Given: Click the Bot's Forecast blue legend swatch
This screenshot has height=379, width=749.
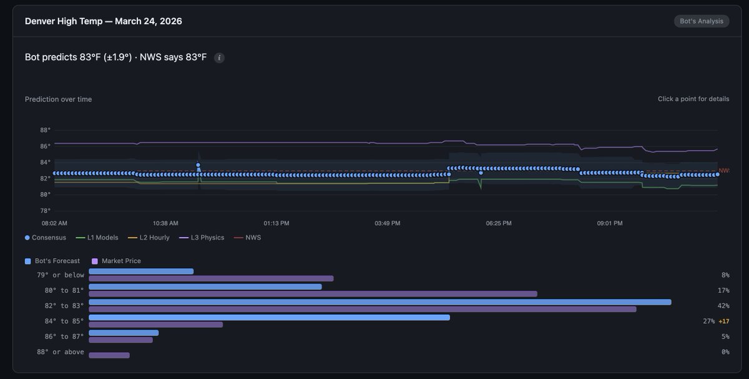Looking at the screenshot, I should click(28, 261).
